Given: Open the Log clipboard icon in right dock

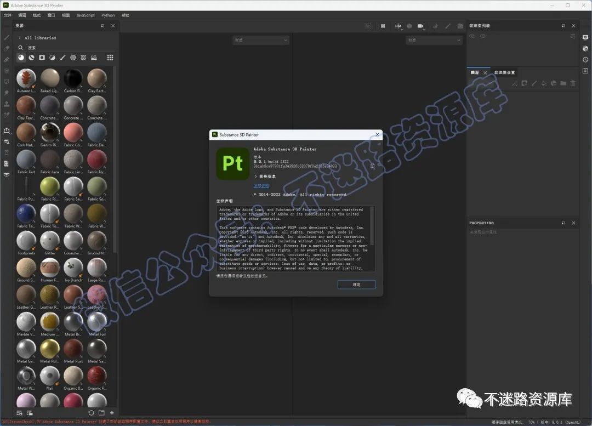Looking at the screenshot, I should (x=585, y=71).
